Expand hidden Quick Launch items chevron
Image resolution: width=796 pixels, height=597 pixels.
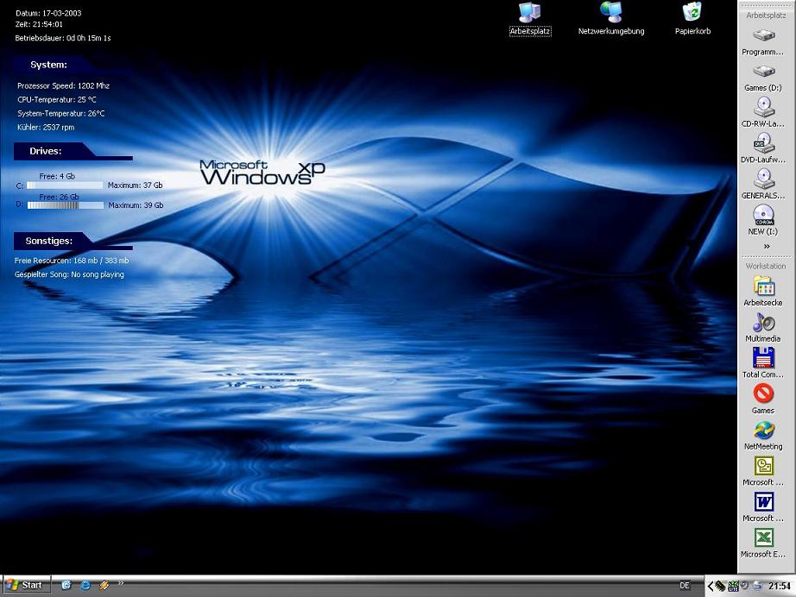pyautogui.click(x=121, y=583)
